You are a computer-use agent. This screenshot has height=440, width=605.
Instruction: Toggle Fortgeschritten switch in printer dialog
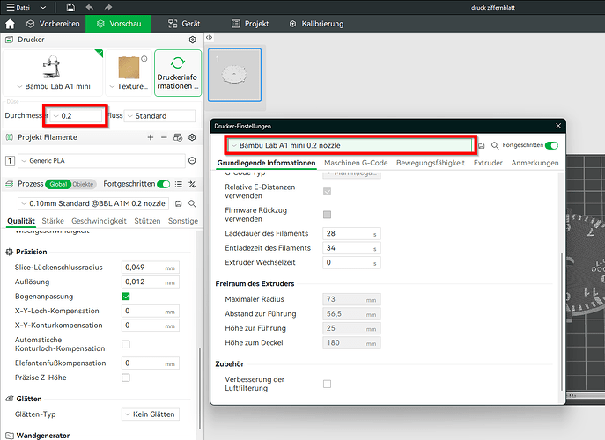click(x=552, y=145)
